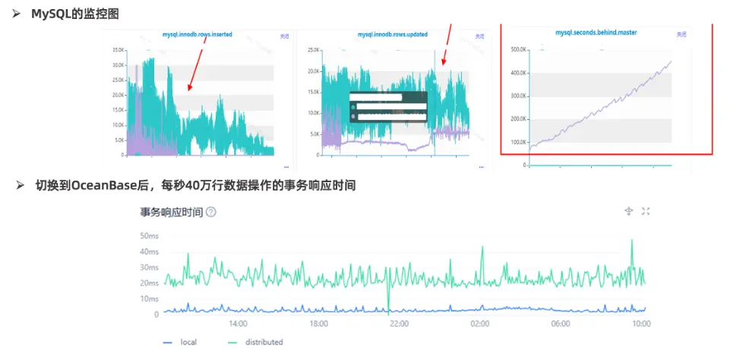Close the mysql.innodb.rows.inserted chart via 关闭
Image resolution: width=740 pixels, height=349 pixels.
click(284, 36)
